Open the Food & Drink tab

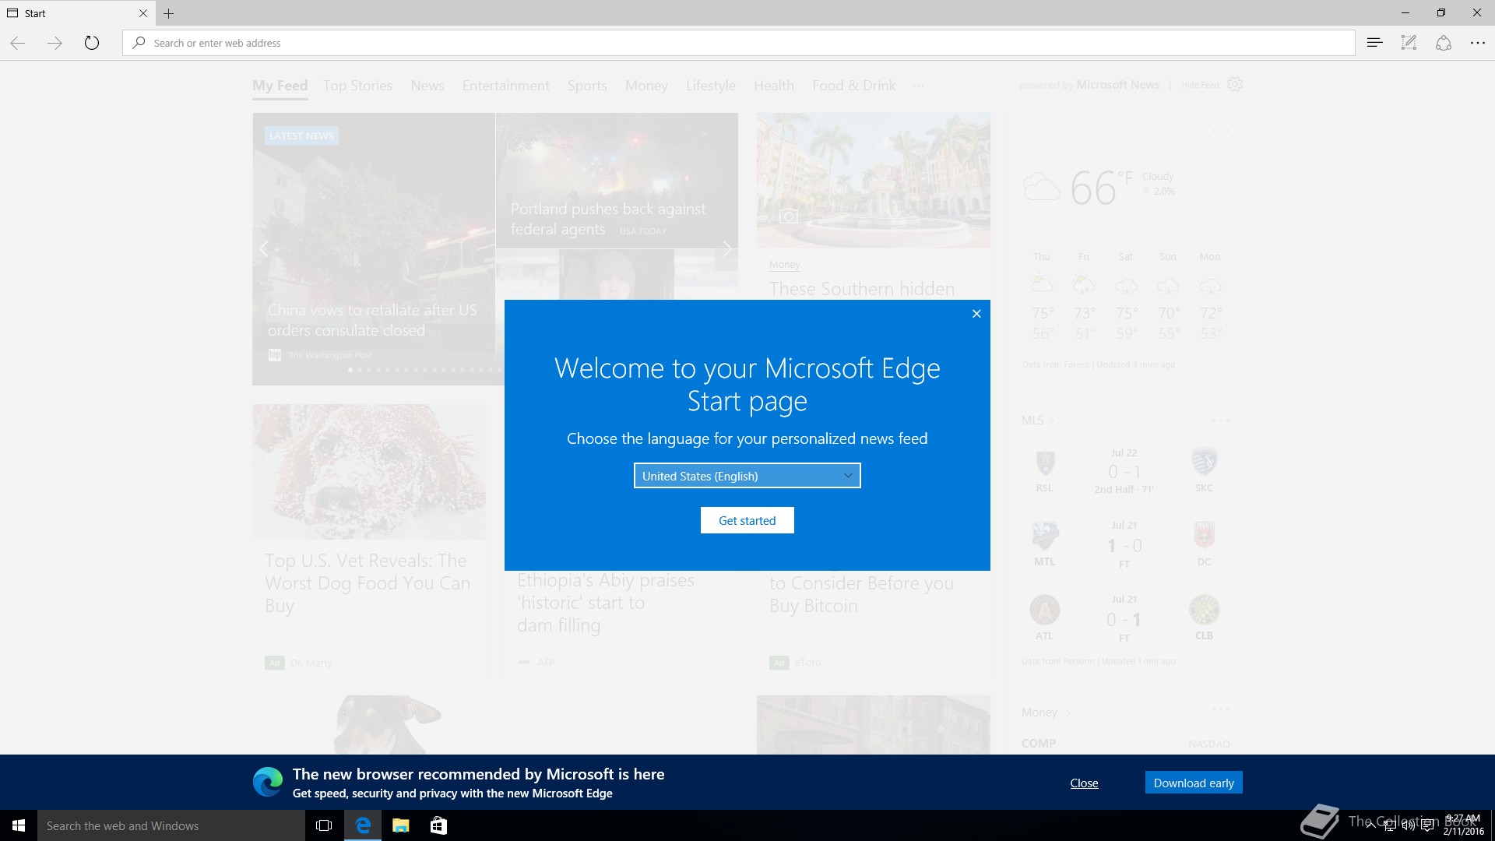[x=853, y=86]
